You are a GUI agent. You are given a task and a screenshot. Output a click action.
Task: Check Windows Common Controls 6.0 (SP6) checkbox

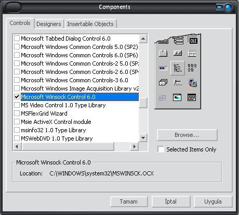click(x=17, y=55)
